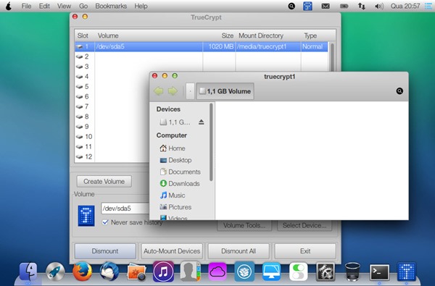Image resolution: width=435 pixels, height=286 pixels.
Task: Click search icon in truecrypt1 window
Action: click(x=399, y=91)
